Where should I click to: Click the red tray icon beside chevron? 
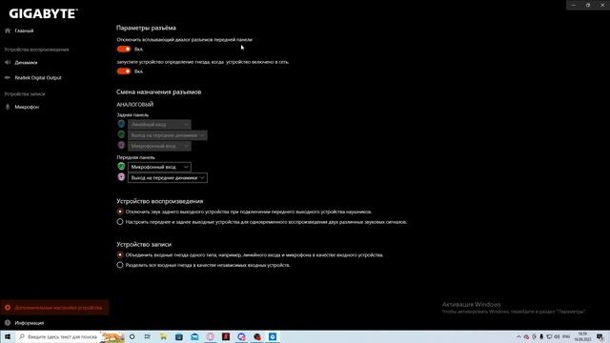click(526, 336)
